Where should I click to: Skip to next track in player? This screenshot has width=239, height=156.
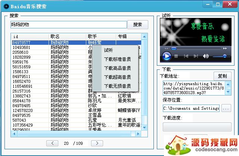(x=196, y=56)
